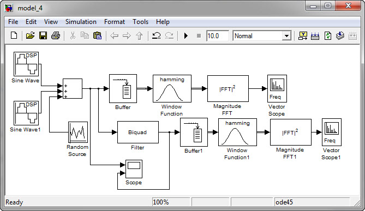Open the Format menu
The image size is (365, 211).
point(114,22)
